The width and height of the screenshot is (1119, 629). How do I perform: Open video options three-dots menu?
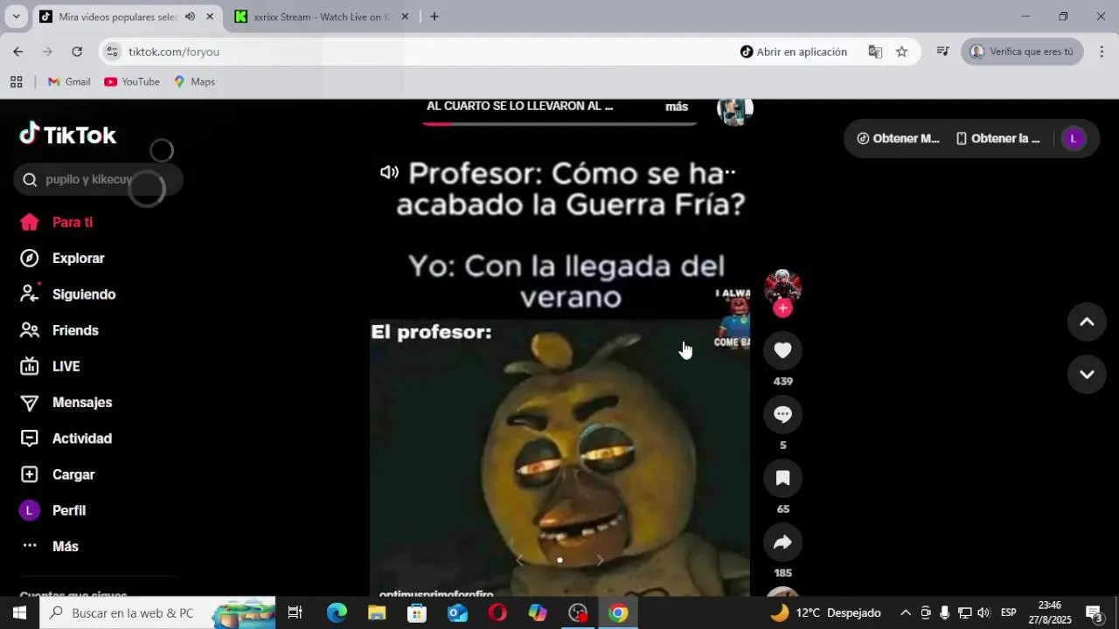[x=730, y=172]
